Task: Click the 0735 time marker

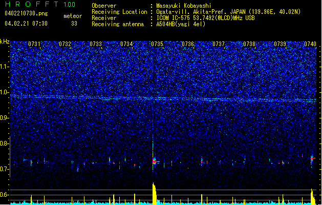Action: (157, 44)
